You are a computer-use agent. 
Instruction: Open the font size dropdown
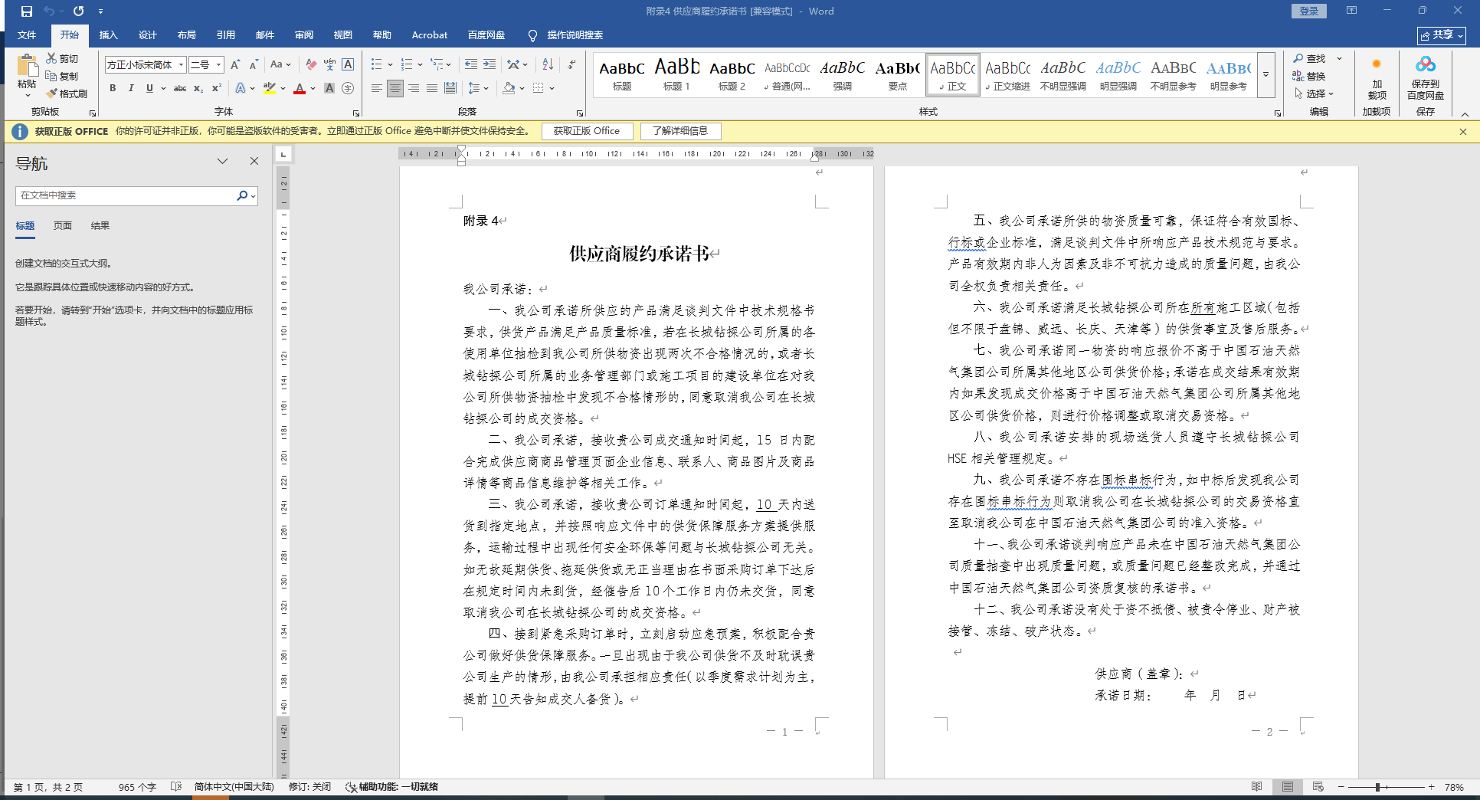click(218, 65)
